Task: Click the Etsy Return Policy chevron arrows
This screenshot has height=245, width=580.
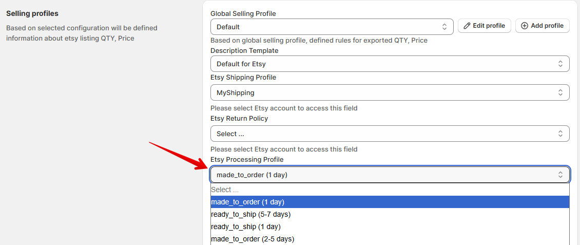Action: [560, 134]
